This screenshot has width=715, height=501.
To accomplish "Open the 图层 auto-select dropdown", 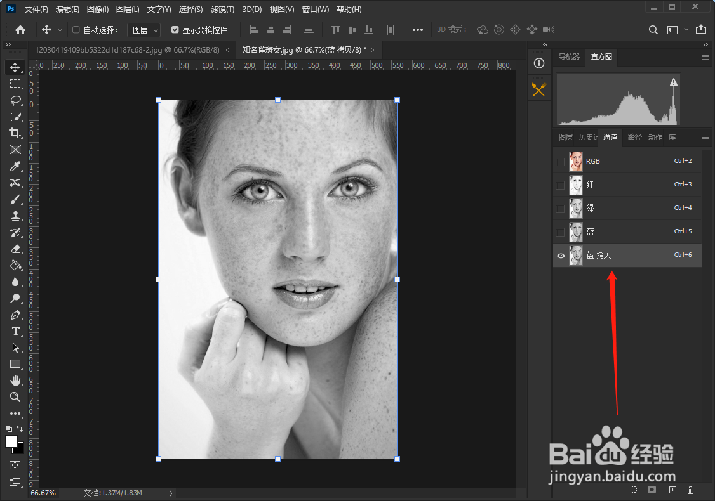I will [144, 30].
